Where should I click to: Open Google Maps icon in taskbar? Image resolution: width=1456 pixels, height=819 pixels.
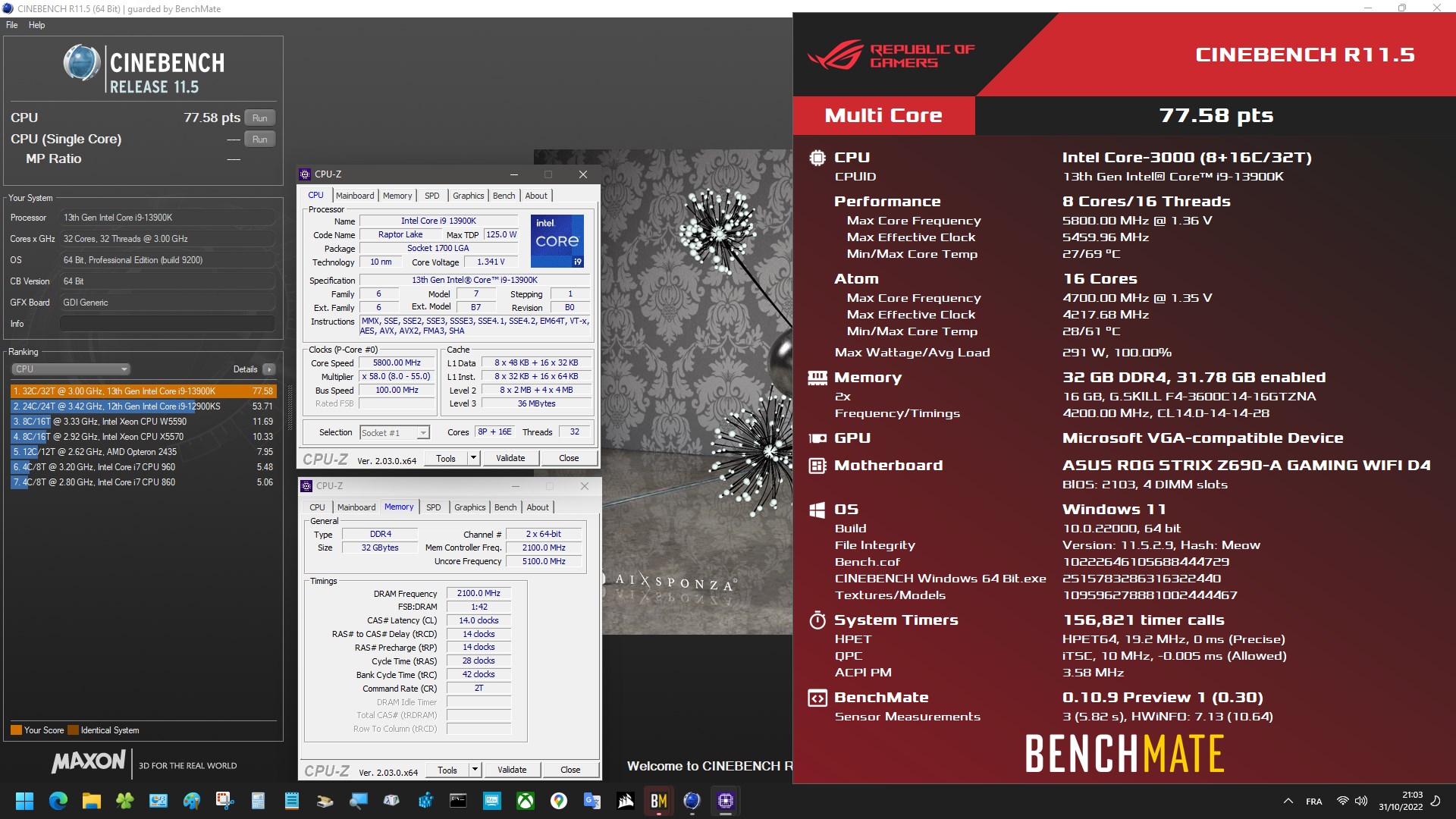pyautogui.click(x=559, y=801)
